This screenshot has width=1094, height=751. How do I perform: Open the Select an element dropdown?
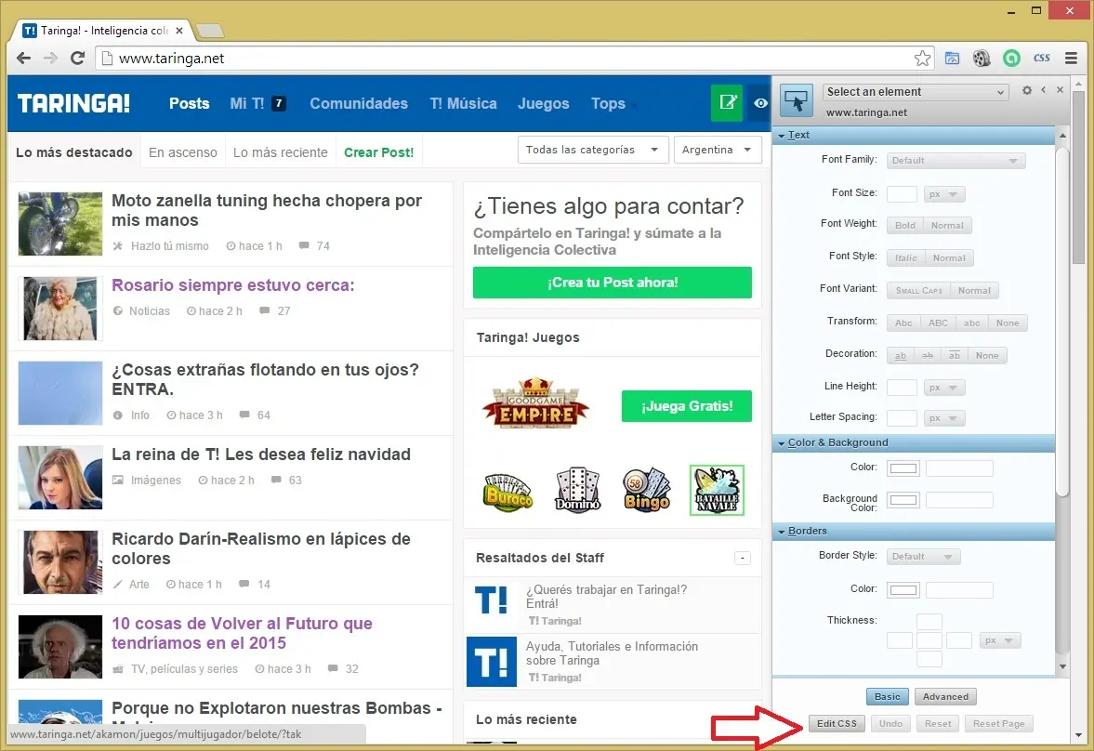(x=916, y=92)
